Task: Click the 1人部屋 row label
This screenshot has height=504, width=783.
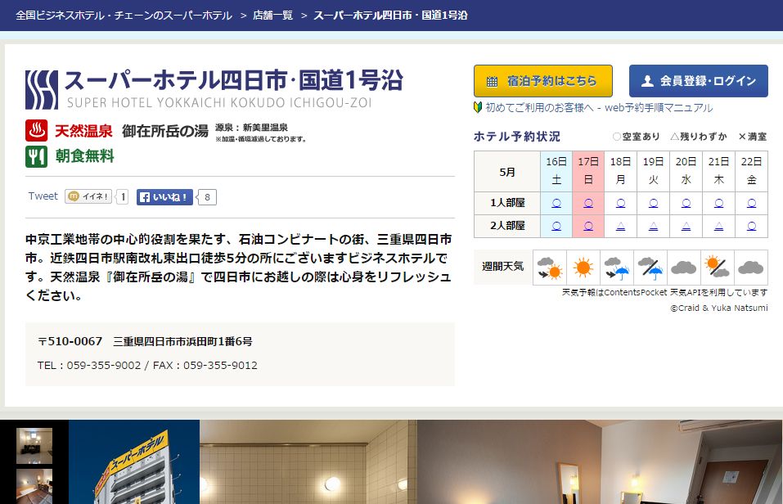Action: [506, 203]
